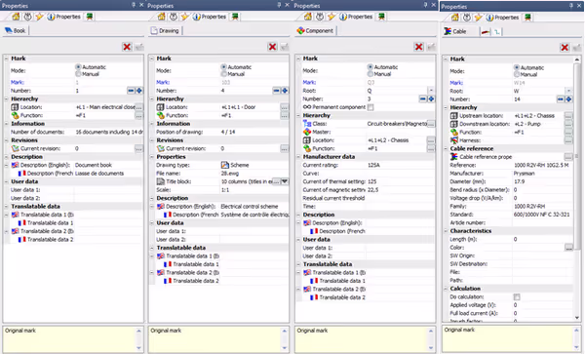Click the star favorites icon in Book properties toolbar
The width and height of the screenshot is (585, 354).
[x=39, y=17]
